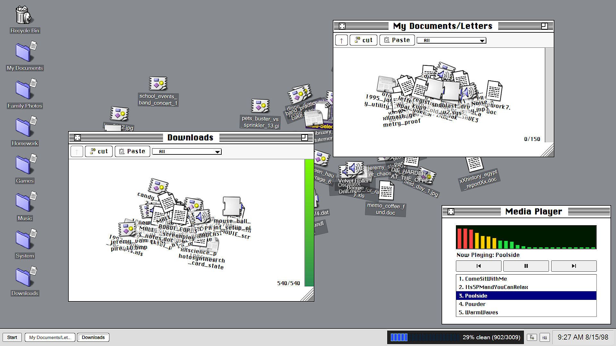Play track 1 ComeSitWithMe
Viewport: 616px width, 346px height.
[526, 279]
